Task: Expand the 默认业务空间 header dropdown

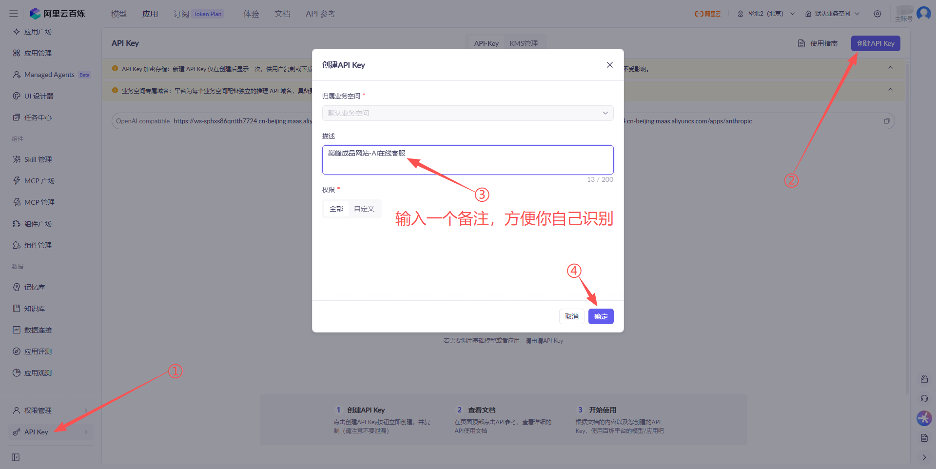Action: [x=832, y=14]
